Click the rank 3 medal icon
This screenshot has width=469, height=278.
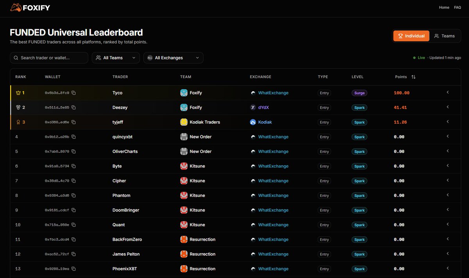pyautogui.click(x=18, y=122)
